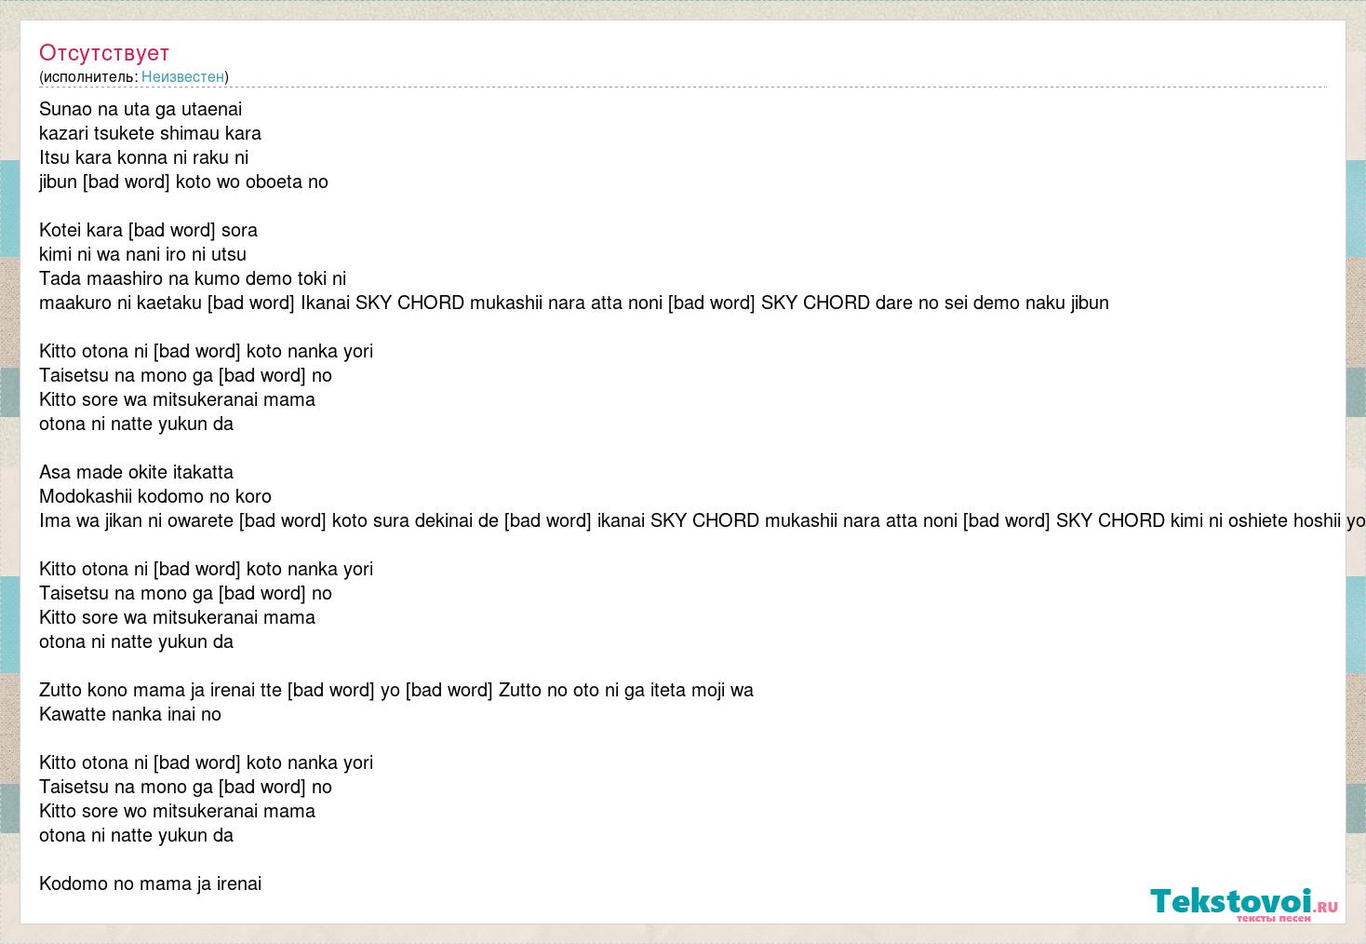Click the line kimi ni wa nani iro ni utsu

coord(143,254)
